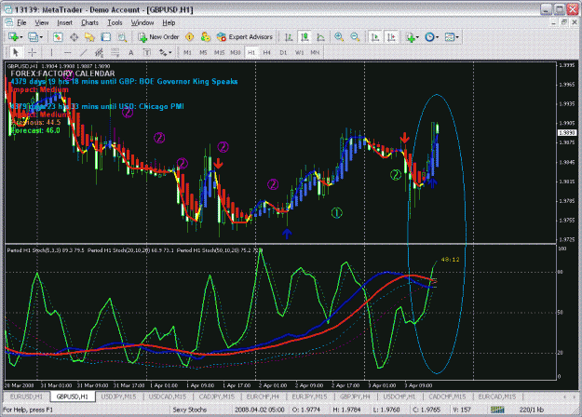Click the Zoom Out magnifier
The width and height of the screenshot is (582, 417).
point(355,37)
